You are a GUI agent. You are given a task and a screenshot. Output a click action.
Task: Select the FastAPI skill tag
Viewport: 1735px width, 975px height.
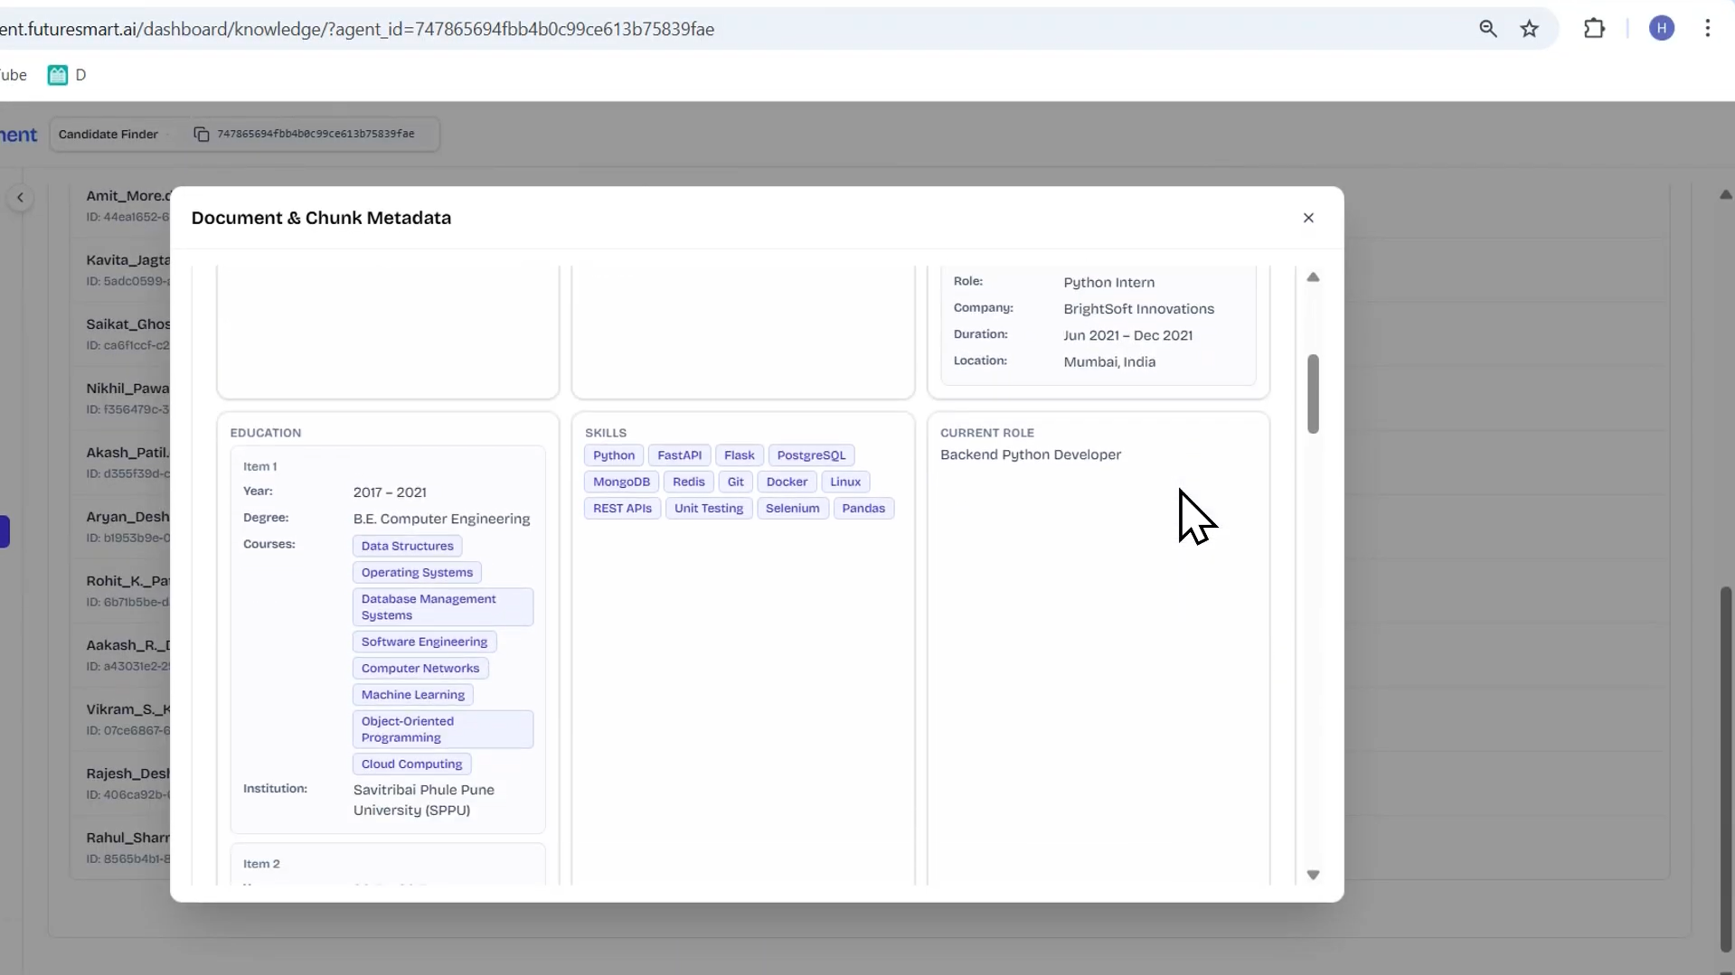click(x=679, y=455)
